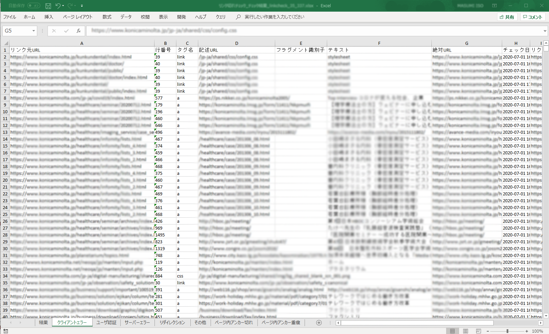Open the データ ribbon tab
Viewport: 549px width, 334px height.
pyautogui.click(x=126, y=17)
